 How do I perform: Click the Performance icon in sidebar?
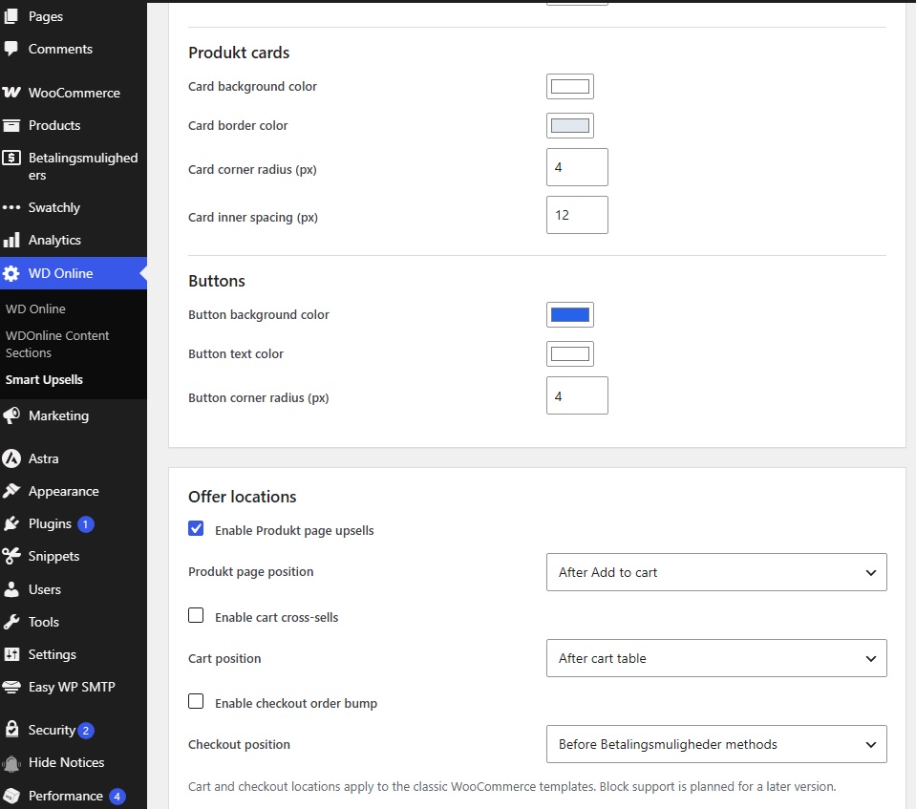point(11,796)
